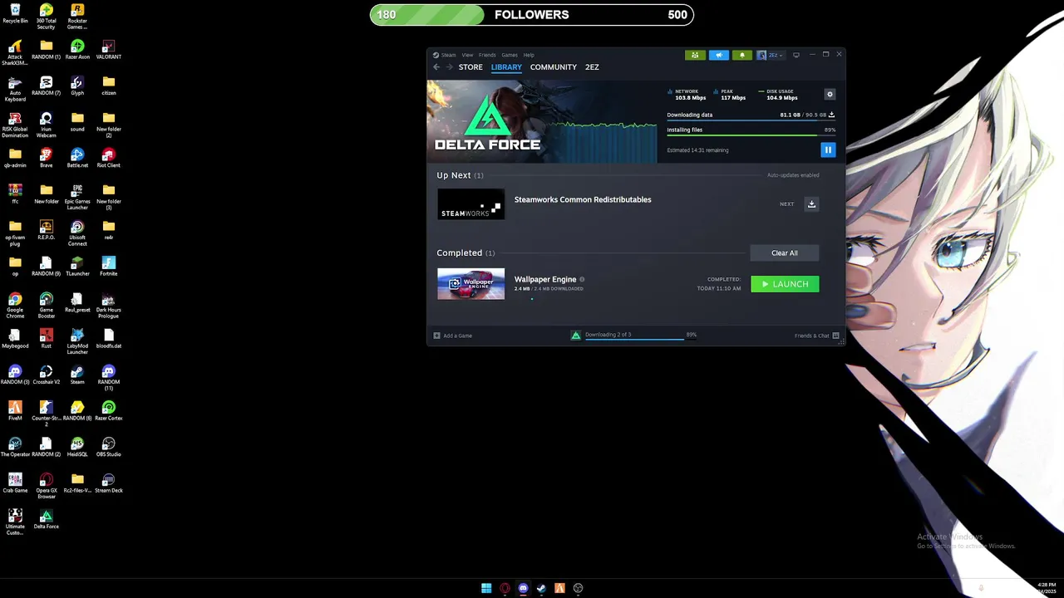Select Steam desktop shortcut

coord(77,375)
